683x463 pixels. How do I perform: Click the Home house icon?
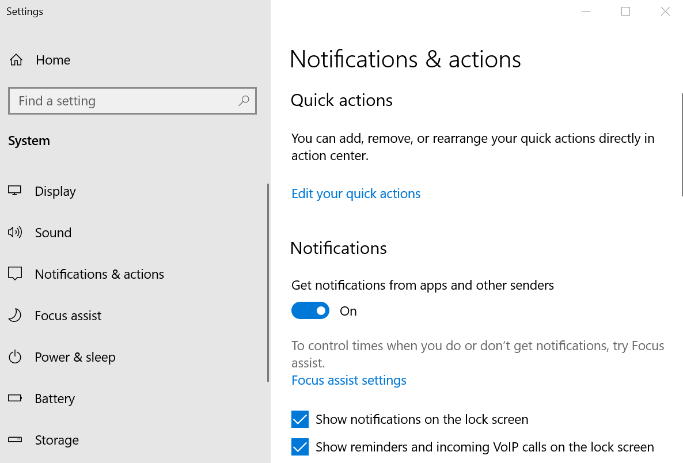pos(16,60)
